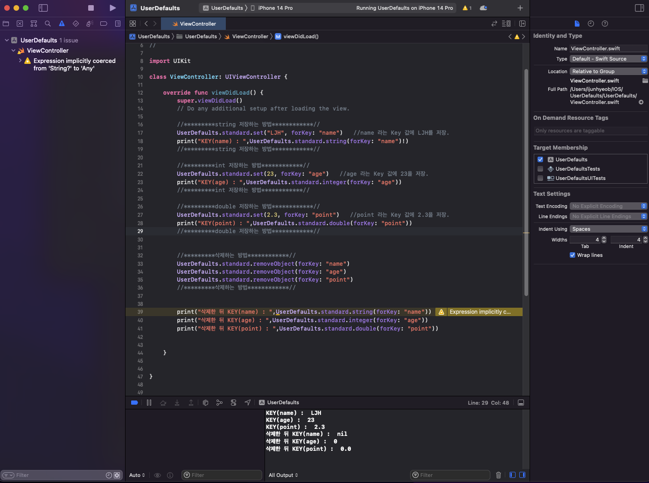This screenshot has width=649, height=483.
Task: Select the History inspector tab
Action: pyautogui.click(x=591, y=23)
